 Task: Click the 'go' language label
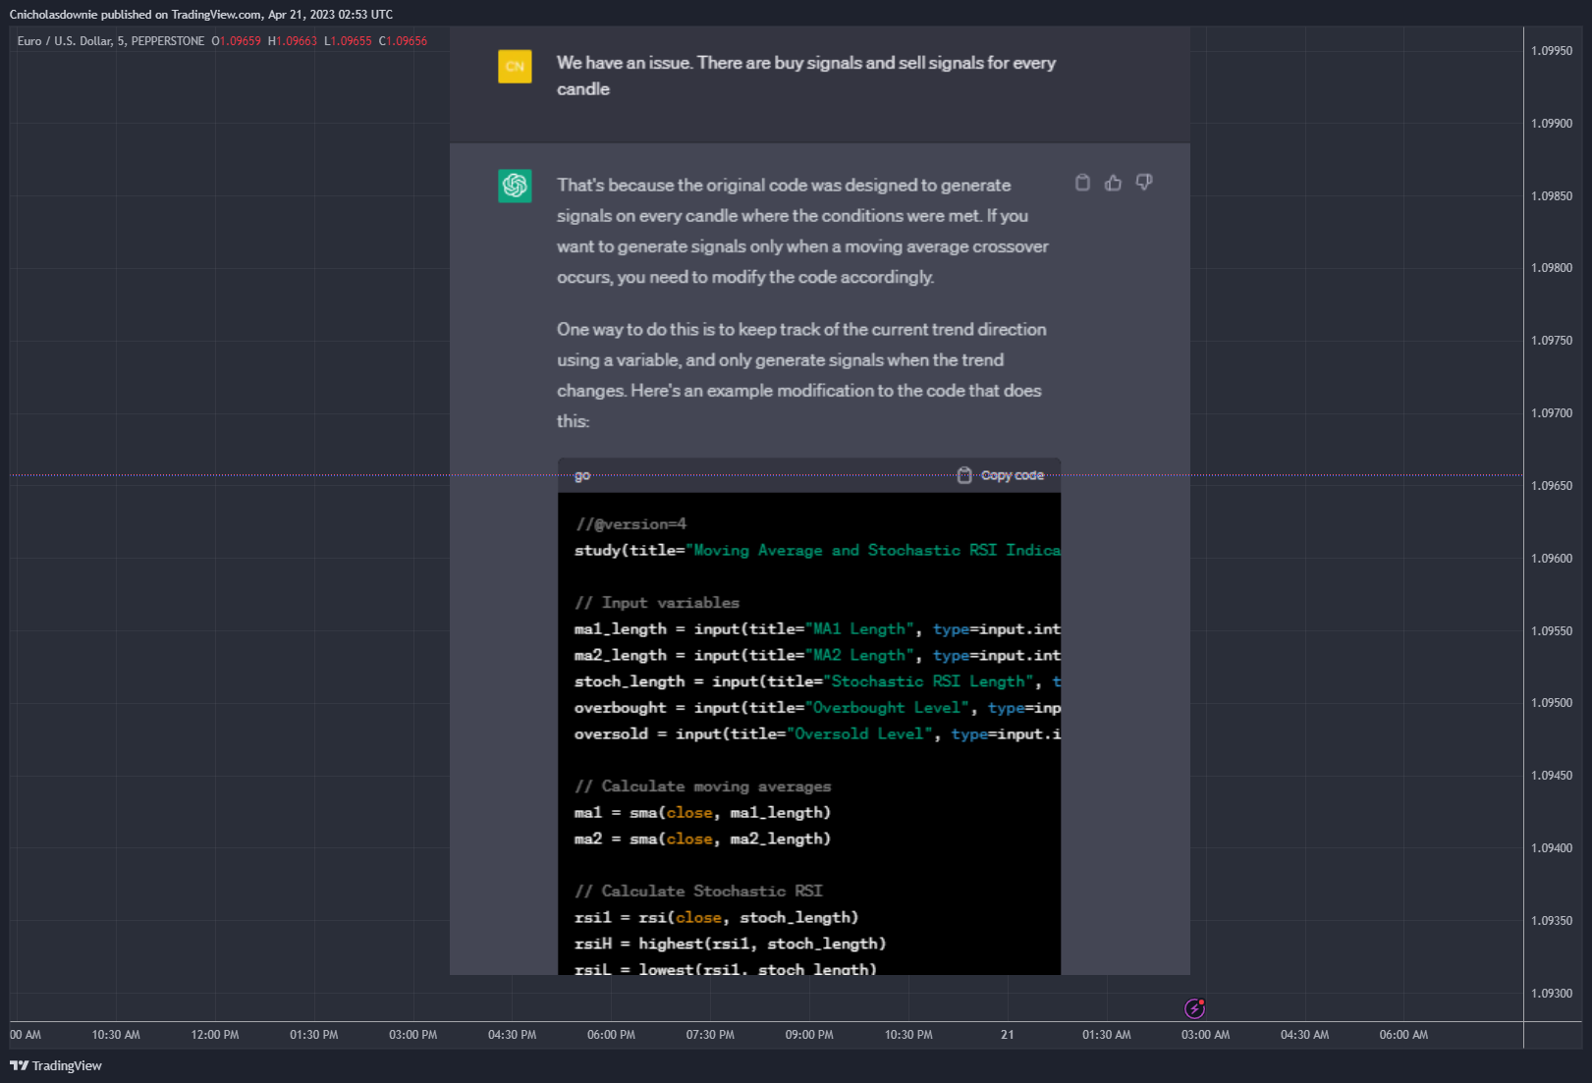coord(582,475)
